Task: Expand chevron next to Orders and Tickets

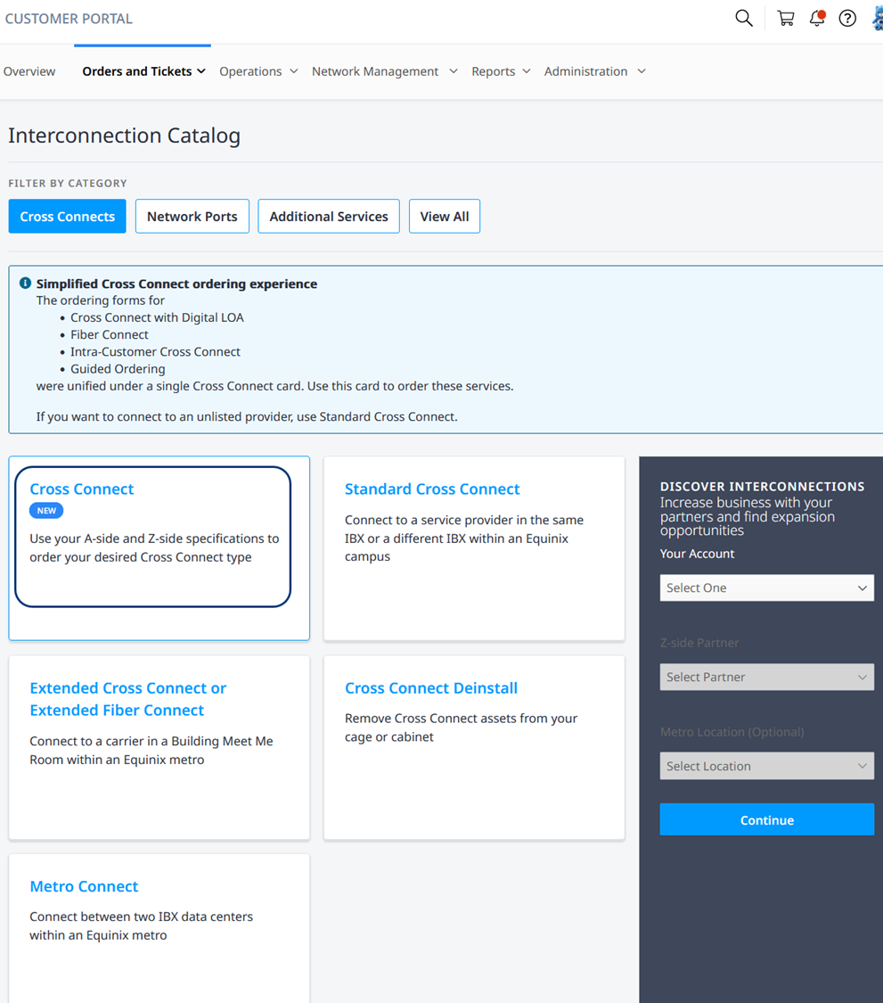Action: 200,71
